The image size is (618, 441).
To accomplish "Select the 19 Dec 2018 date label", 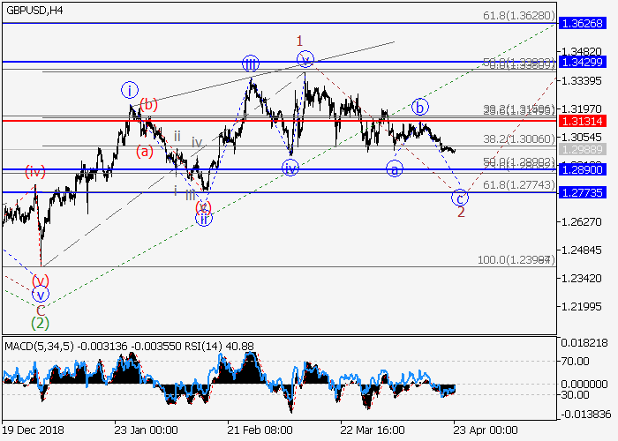I will (x=32, y=432).
